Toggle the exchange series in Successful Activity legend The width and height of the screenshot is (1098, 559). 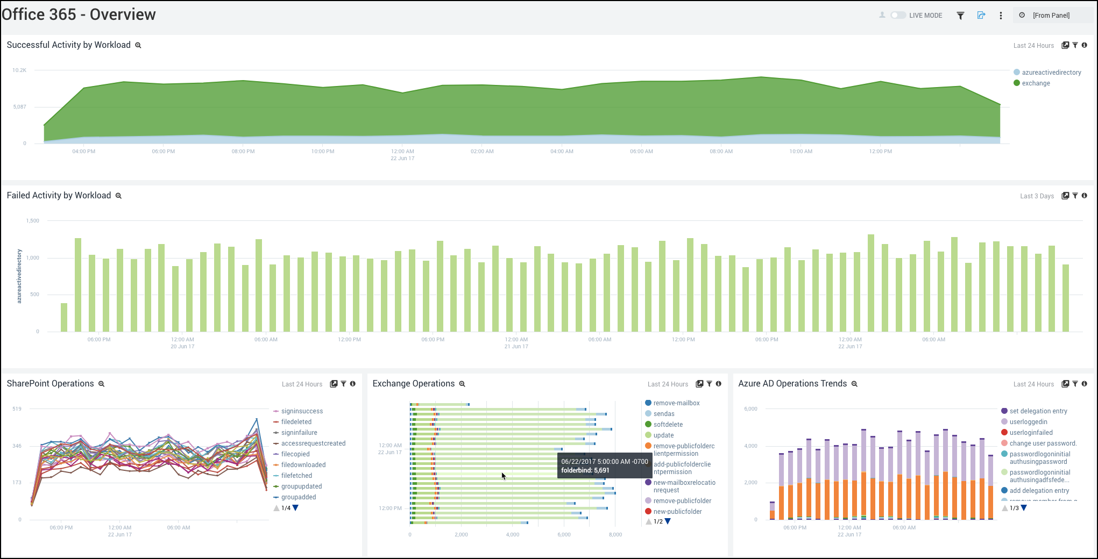click(1032, 83)
